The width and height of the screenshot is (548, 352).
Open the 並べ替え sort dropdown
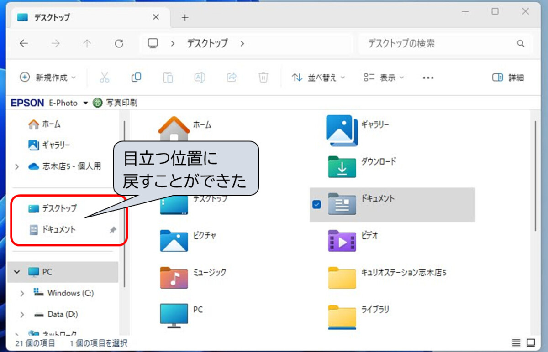coord(318,78)
